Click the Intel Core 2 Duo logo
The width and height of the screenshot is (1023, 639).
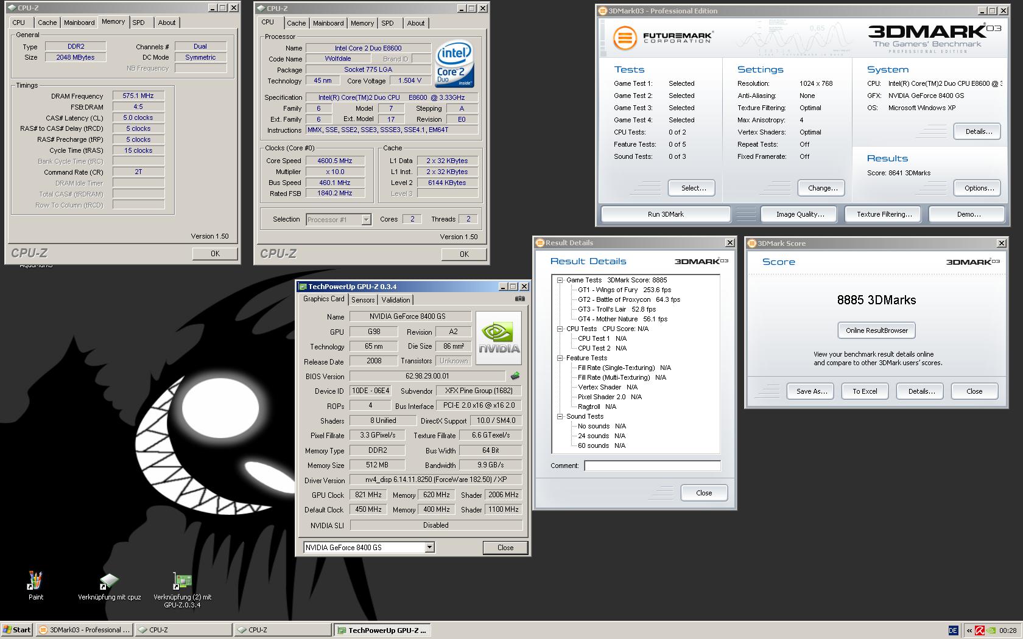click(455, 65)
